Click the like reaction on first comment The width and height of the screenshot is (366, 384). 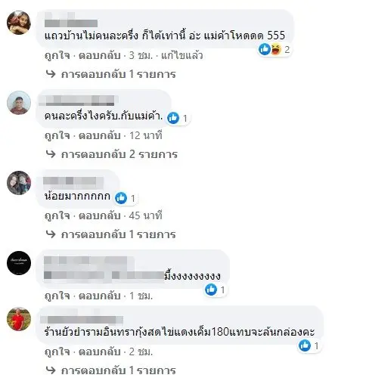pos(265,49)
